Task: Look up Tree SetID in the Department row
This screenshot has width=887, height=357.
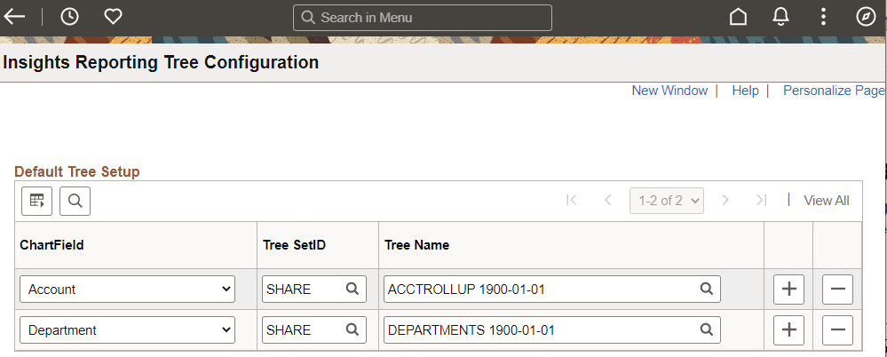Action: (x=352, y=329)
